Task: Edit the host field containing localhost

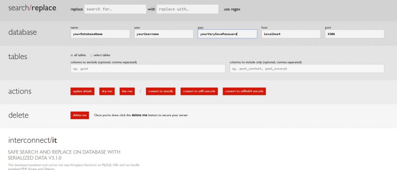Action: click(291, 34)
